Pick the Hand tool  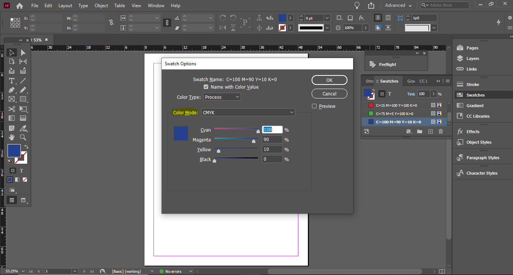[12, 137]
